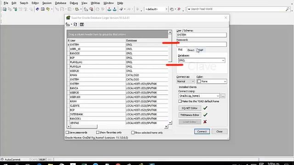Open the <default> workspace dropdown in toolbar

[166, 9]
